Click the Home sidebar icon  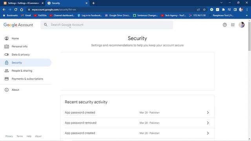pos(7,38)
